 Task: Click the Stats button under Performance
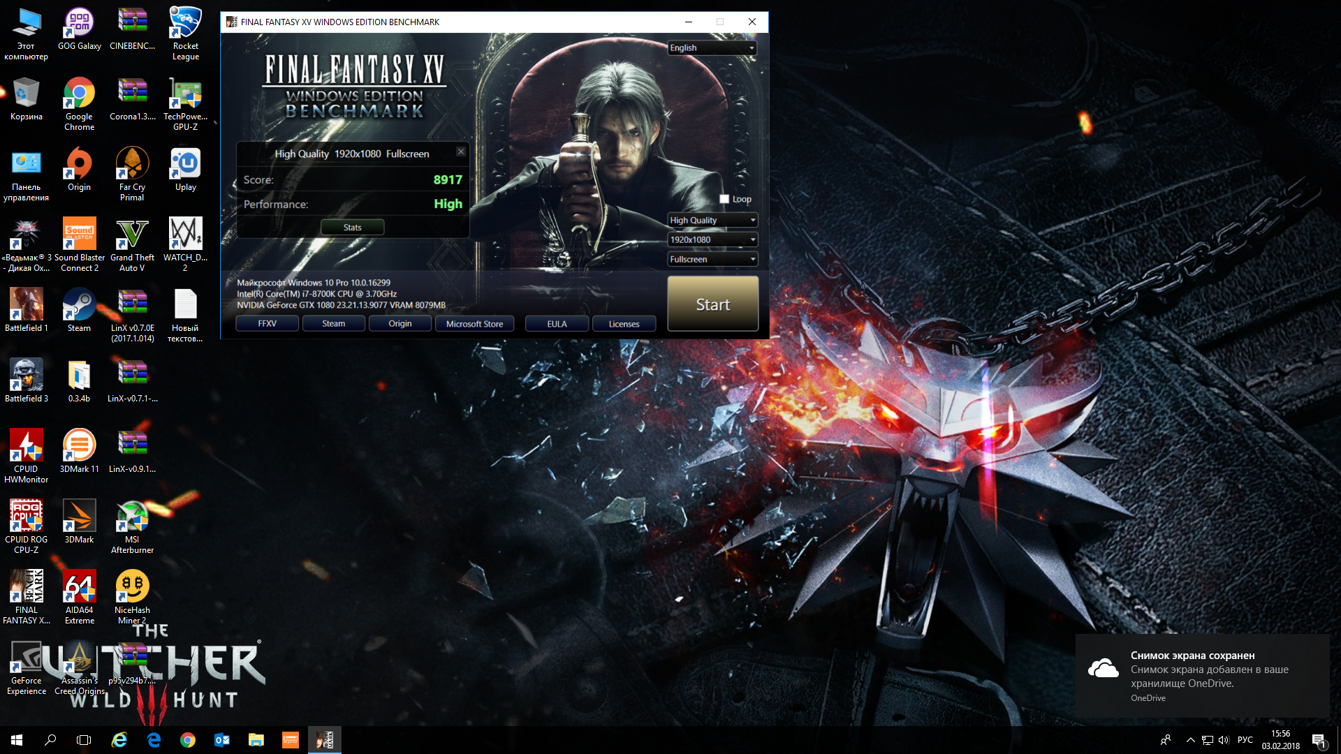pos(352,228)
